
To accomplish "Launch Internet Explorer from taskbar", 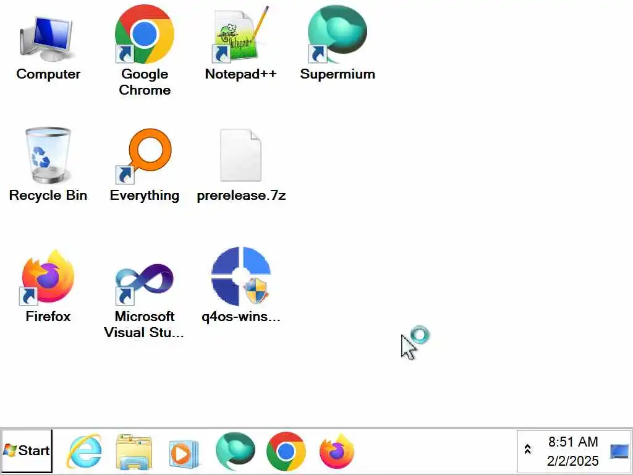I will coord(84,451).
